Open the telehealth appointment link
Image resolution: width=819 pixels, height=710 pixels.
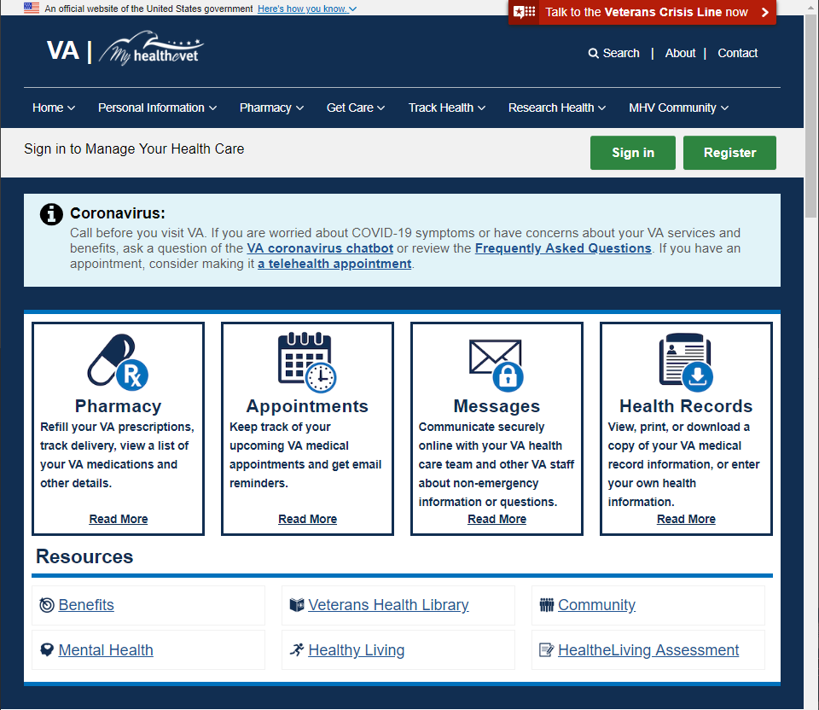tap(334, 264)
